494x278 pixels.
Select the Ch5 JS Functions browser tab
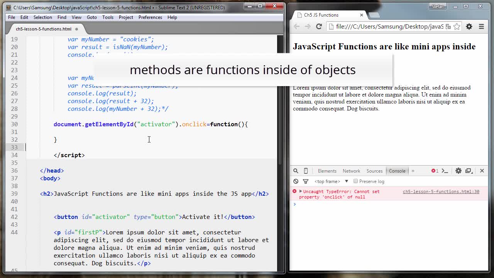click(x=328, y=15)
